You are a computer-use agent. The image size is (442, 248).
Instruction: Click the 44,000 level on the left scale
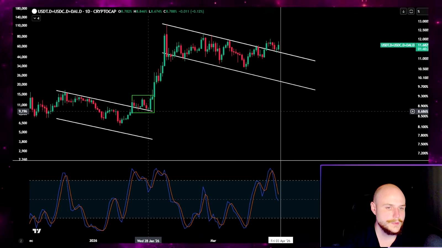click(x=22, y=57)
